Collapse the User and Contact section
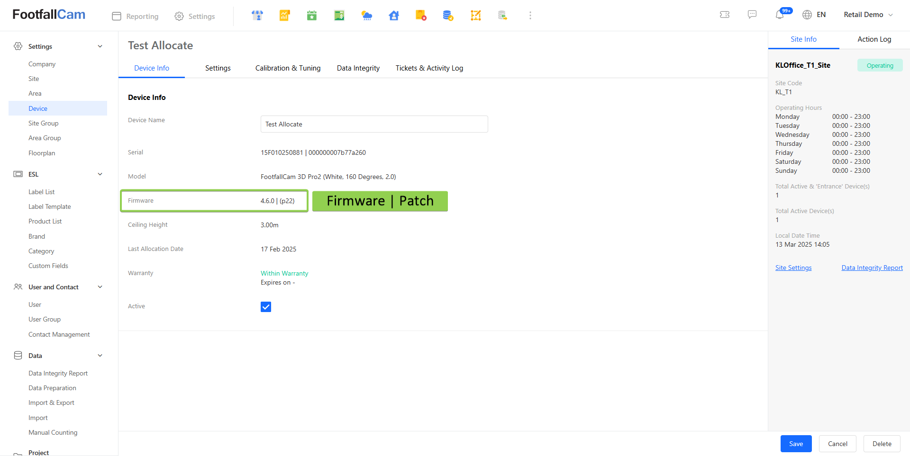 [100, 287]
